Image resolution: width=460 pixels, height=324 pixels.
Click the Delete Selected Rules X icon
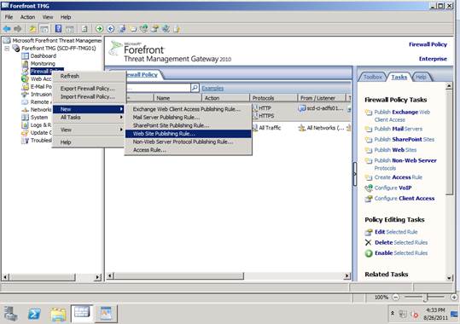pos(369,242)
